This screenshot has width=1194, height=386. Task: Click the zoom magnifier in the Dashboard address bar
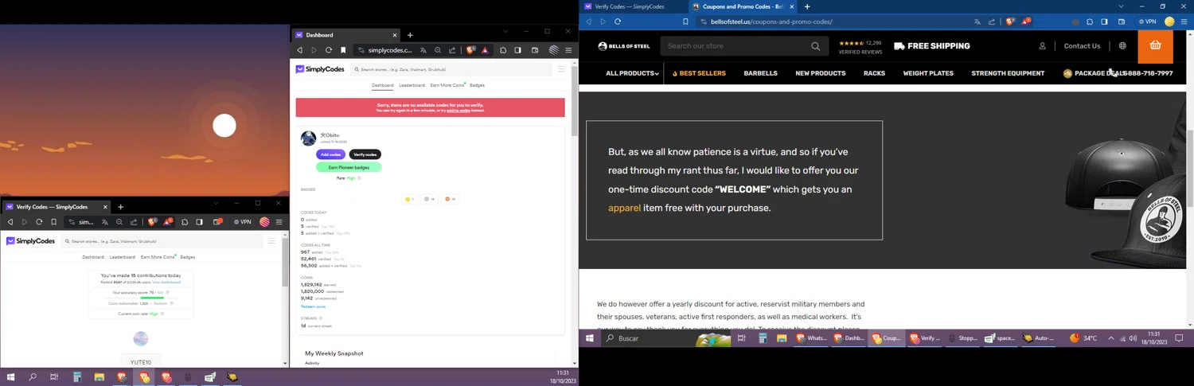click(438, 50)
